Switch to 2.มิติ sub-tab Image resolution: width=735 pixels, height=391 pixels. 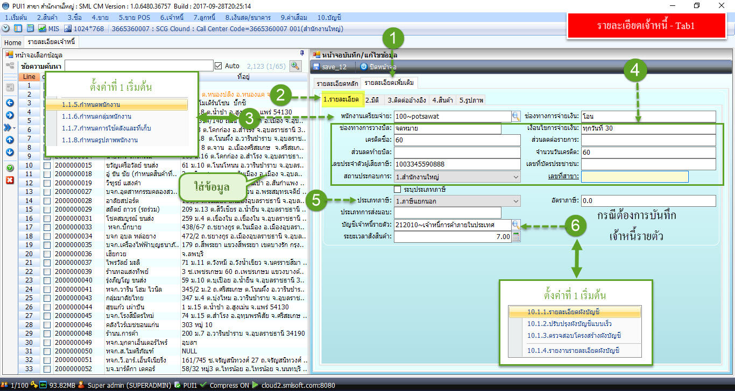pyautogui.click(x=373, y=100)
